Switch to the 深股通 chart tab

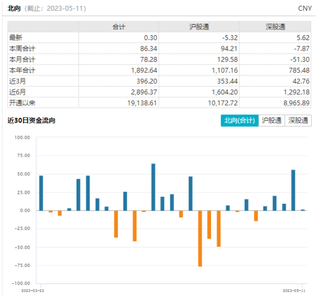point(298,121)
